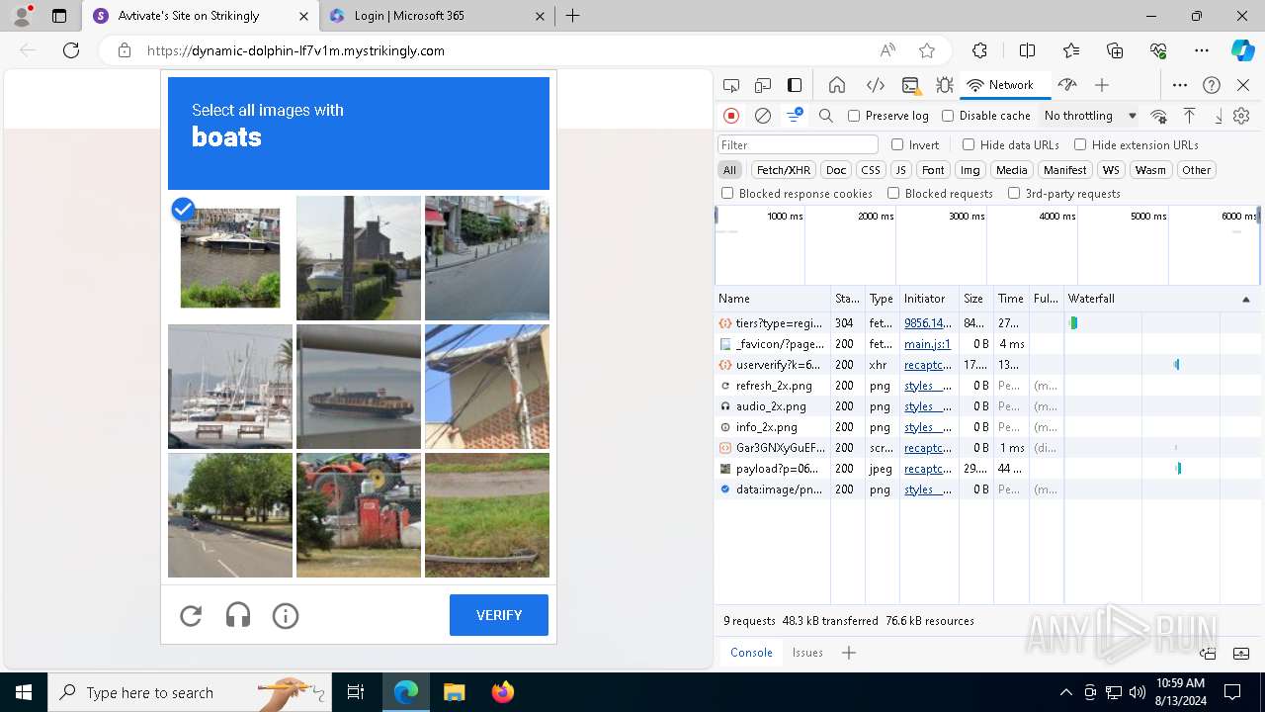Open the No throttling dropdown
Screen dimensions: 1265x712
(1090, 116)
